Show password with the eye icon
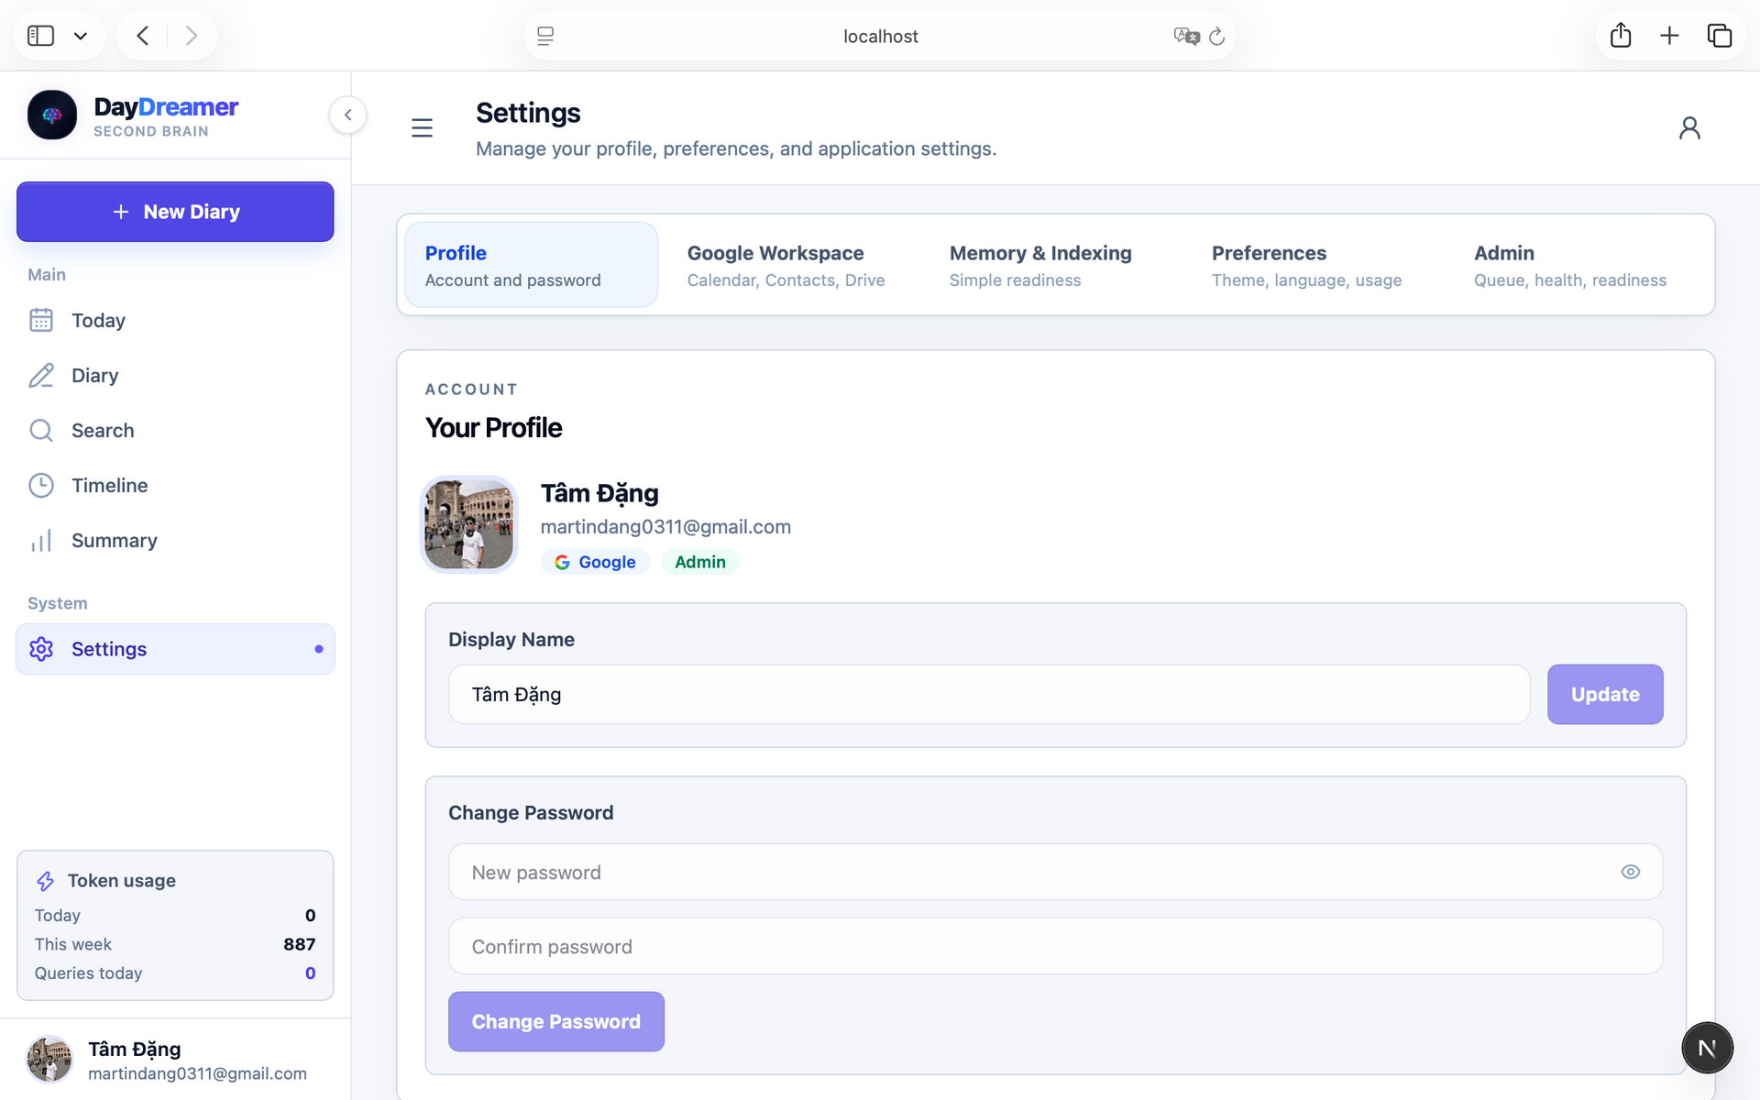1760x1100 pixels. [x=1630, y=872]
